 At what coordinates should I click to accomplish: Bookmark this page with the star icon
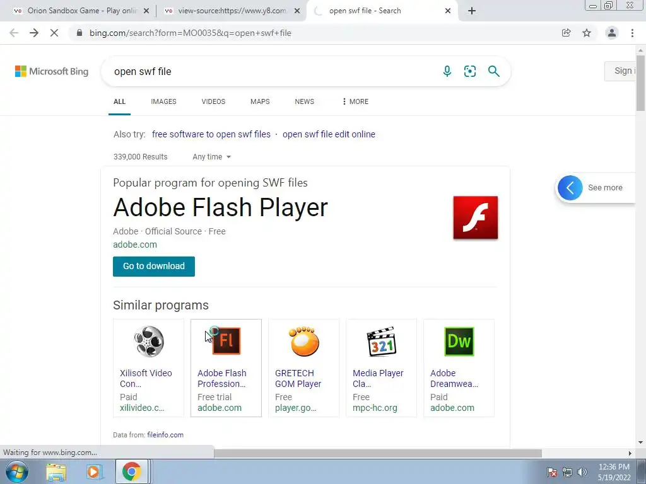coord(587,33)
